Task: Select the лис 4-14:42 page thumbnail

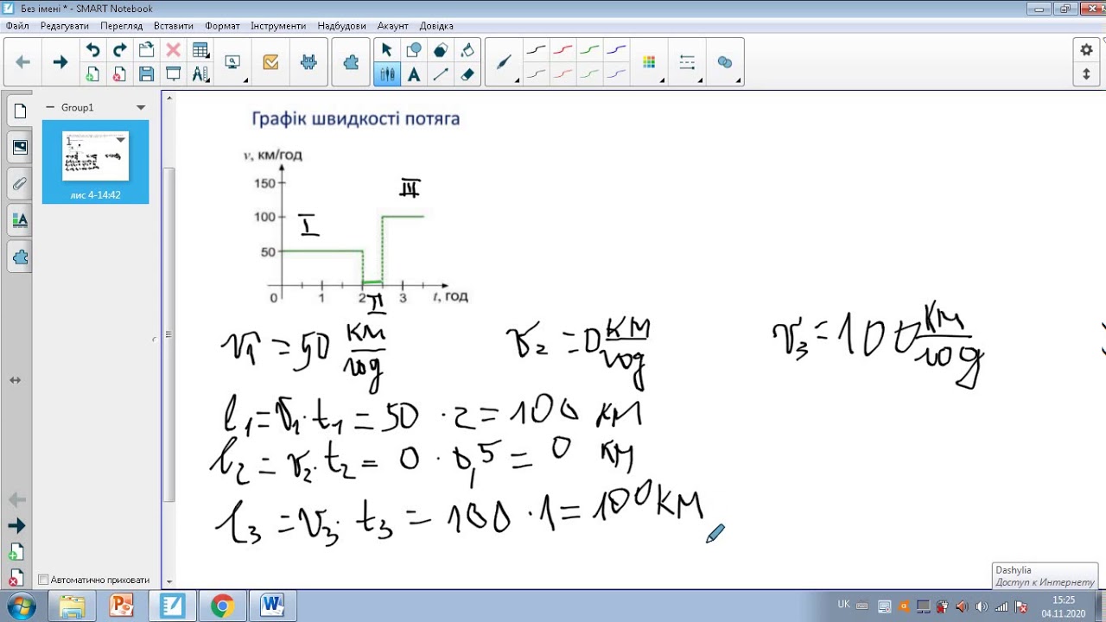Action: coord(95,162)
